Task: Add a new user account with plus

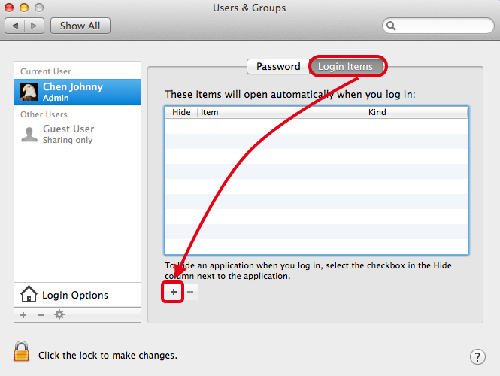Action: tap(23, 315)
